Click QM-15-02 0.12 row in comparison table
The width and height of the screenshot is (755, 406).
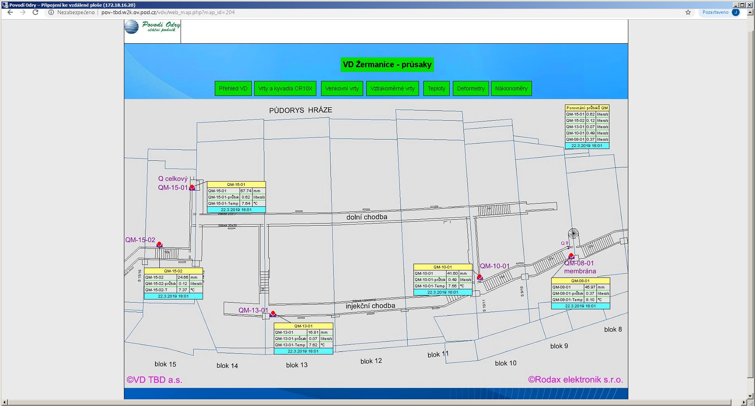click(587, 120)
